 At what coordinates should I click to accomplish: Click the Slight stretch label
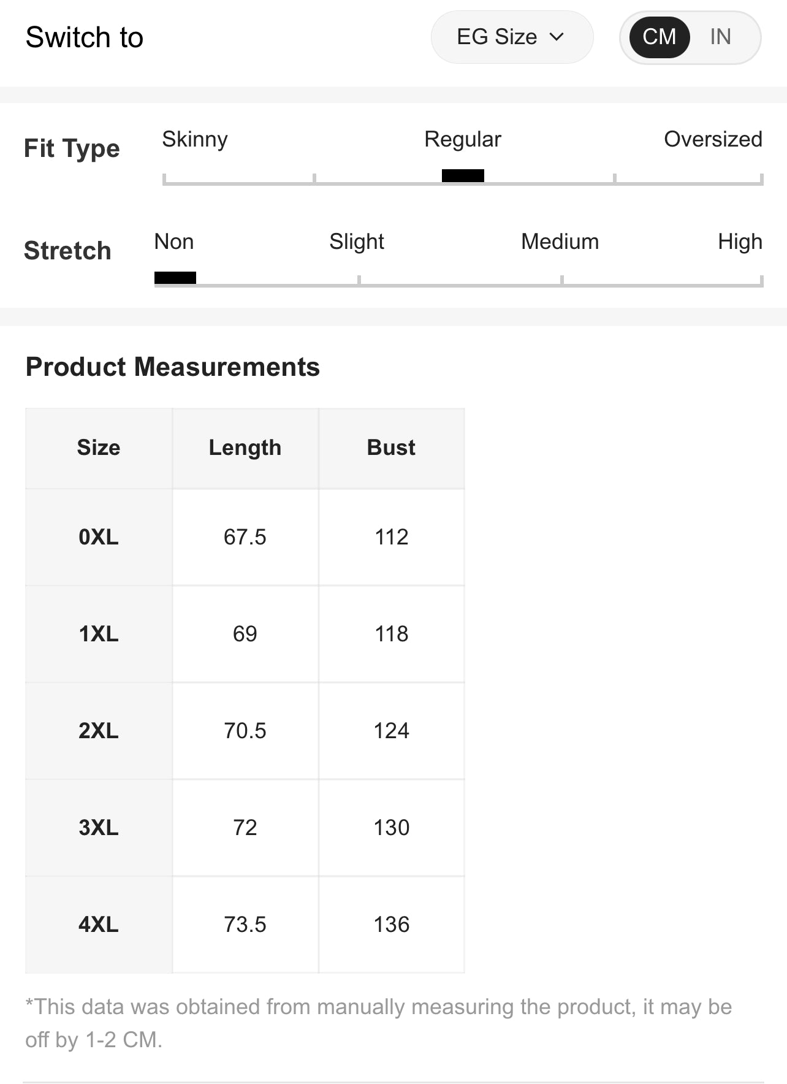356,242
